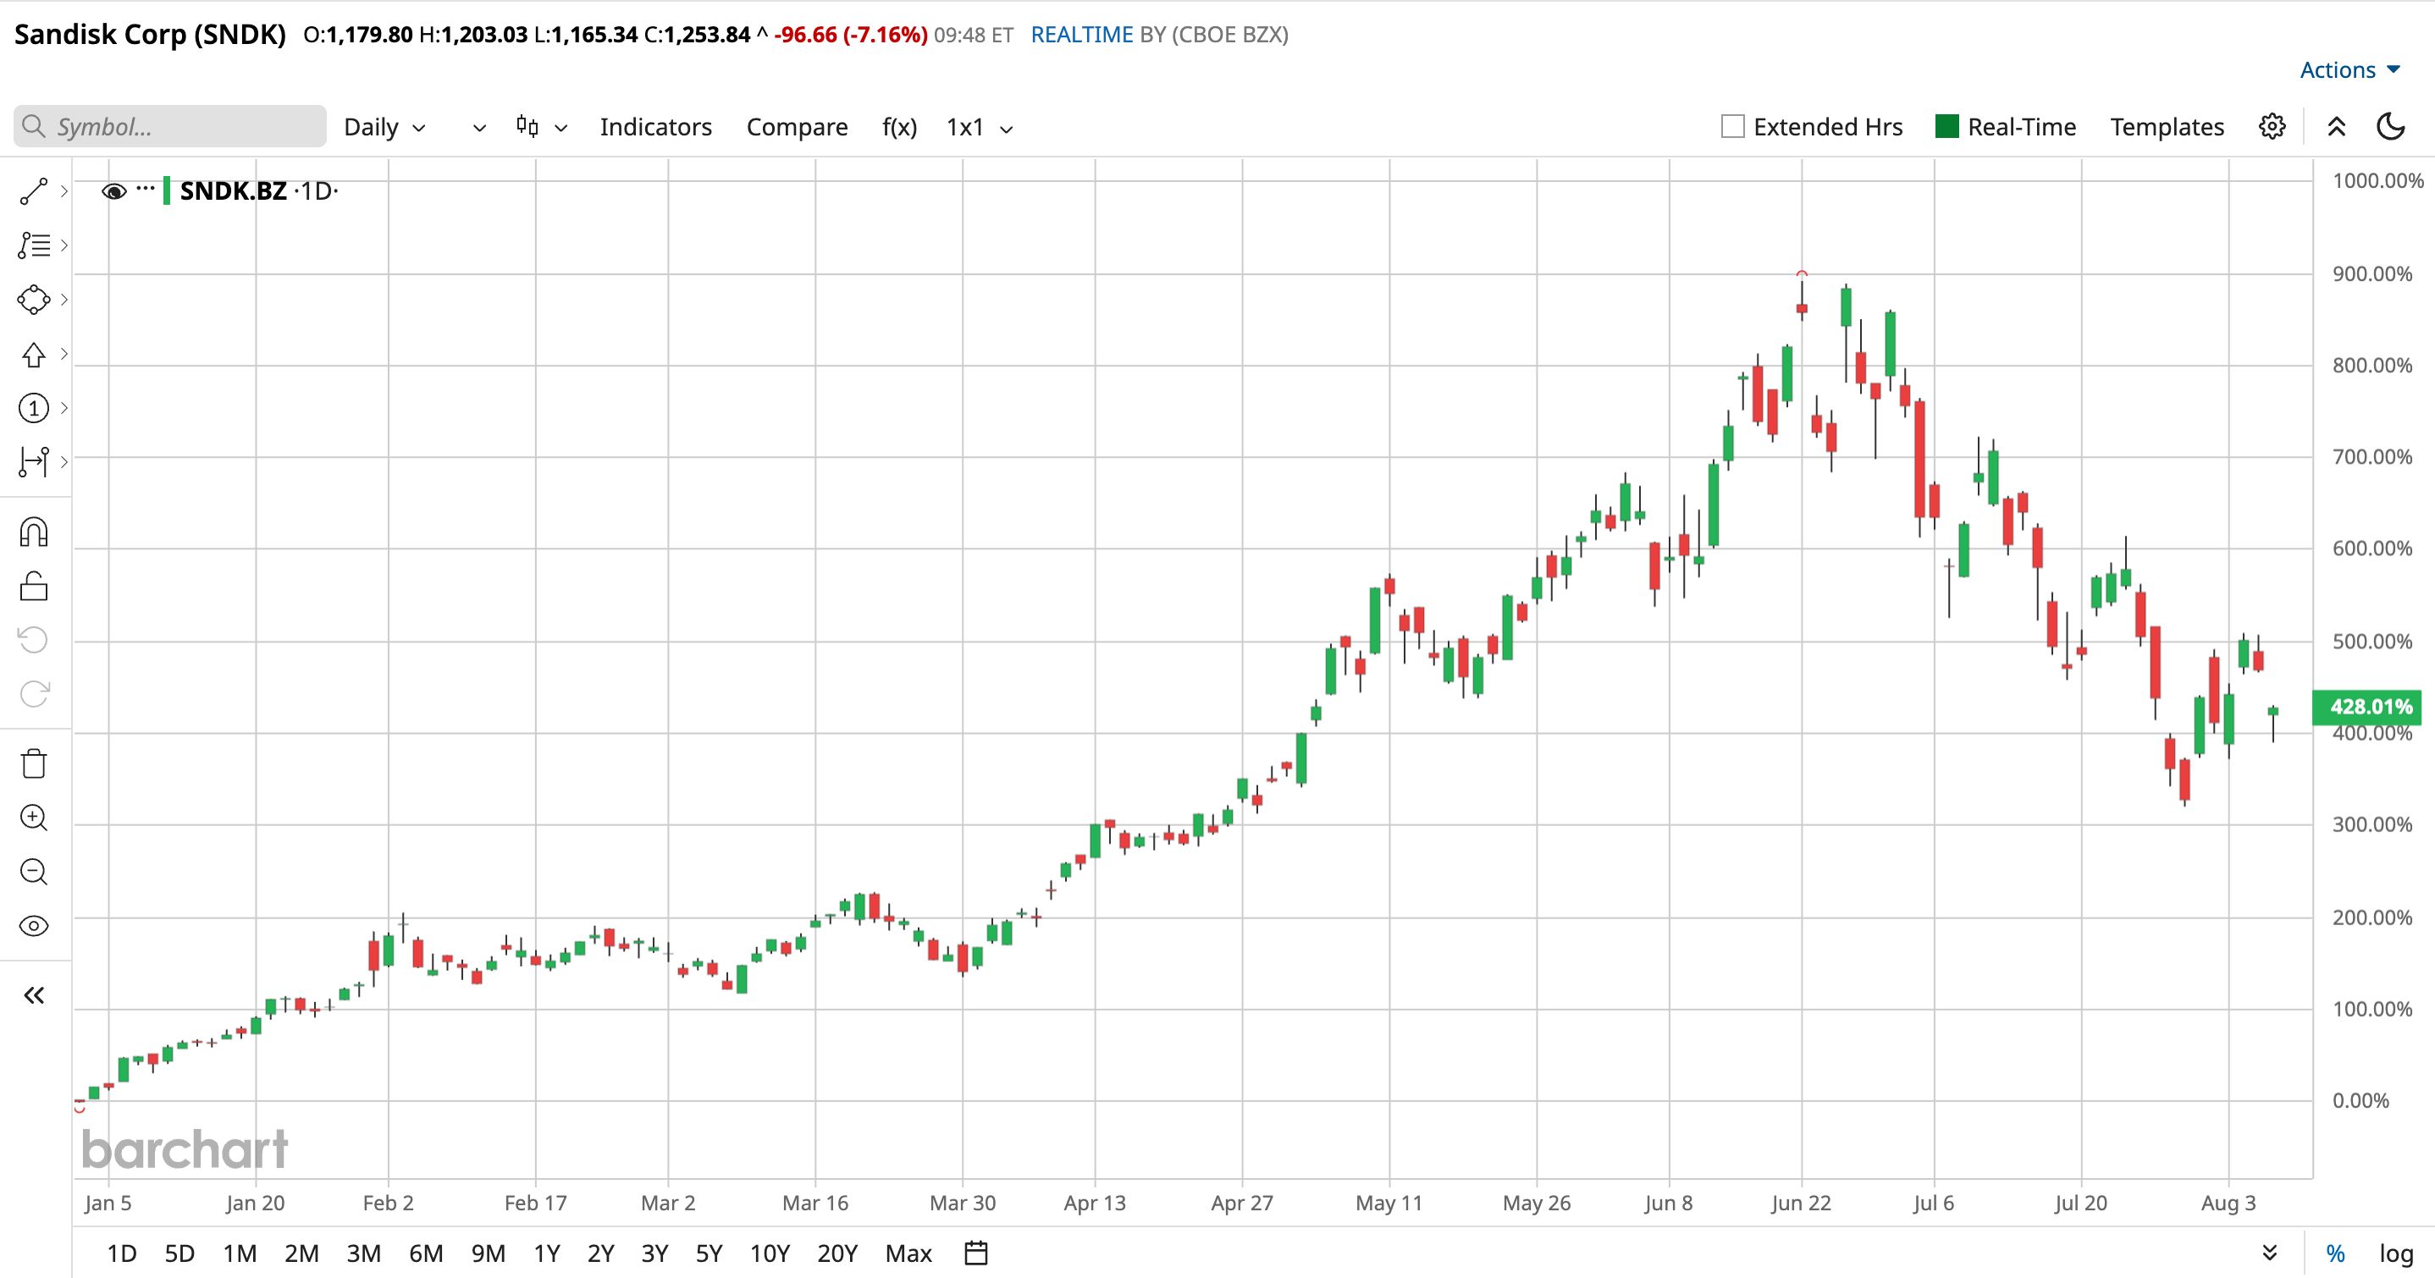This screenshot has width=2435, height=1278.
Task: Expand the numbered label tool submenu arrow
Action: (63, 408)
